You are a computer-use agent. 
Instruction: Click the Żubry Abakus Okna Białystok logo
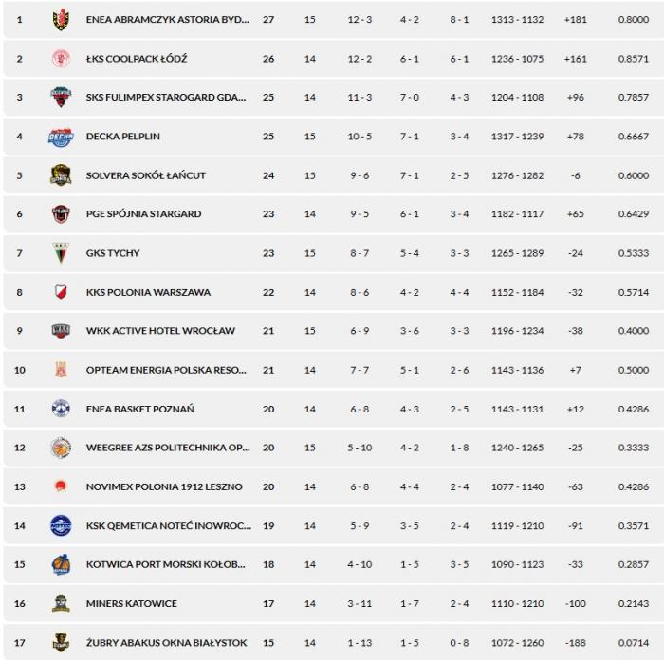[x=61, y=642]
